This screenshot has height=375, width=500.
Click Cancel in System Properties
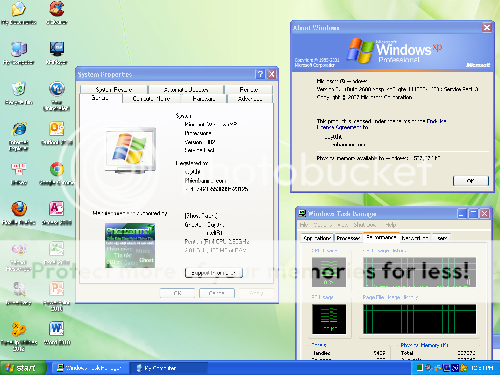(x=217, y=293)
